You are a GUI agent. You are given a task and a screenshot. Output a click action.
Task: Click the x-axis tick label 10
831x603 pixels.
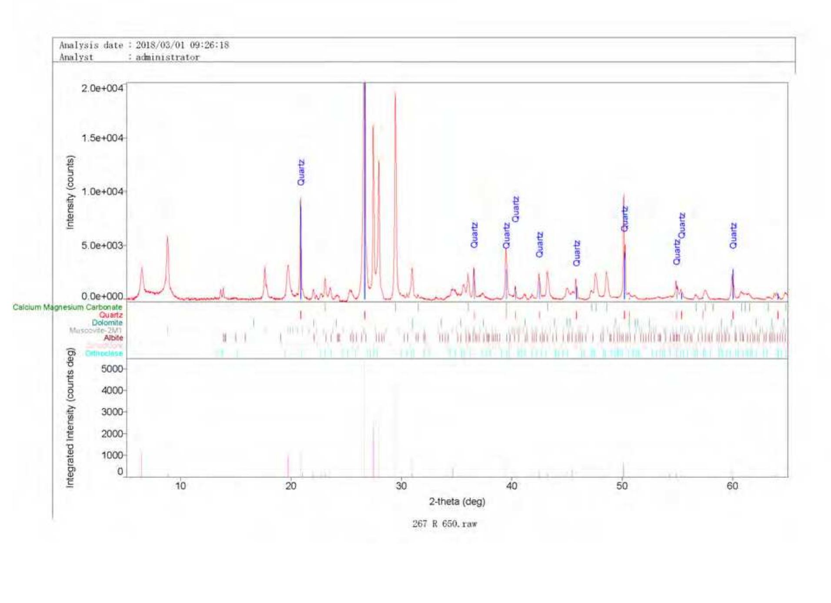[x=180, y=486]
